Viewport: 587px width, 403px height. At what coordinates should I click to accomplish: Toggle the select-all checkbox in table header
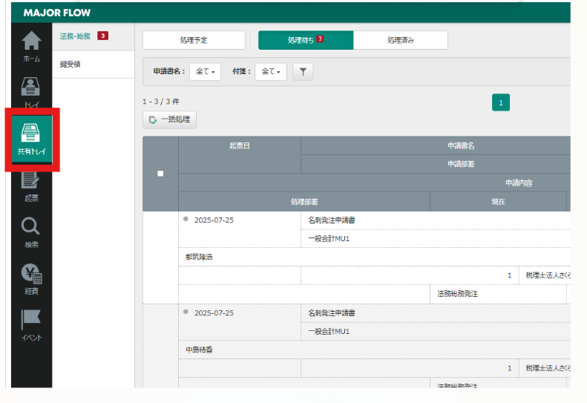[x=160, y=174]
